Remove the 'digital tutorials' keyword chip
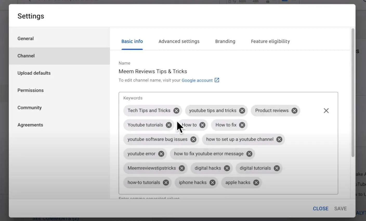The height and width of the screenshot is (221, 366). click(x=277, y=168)
